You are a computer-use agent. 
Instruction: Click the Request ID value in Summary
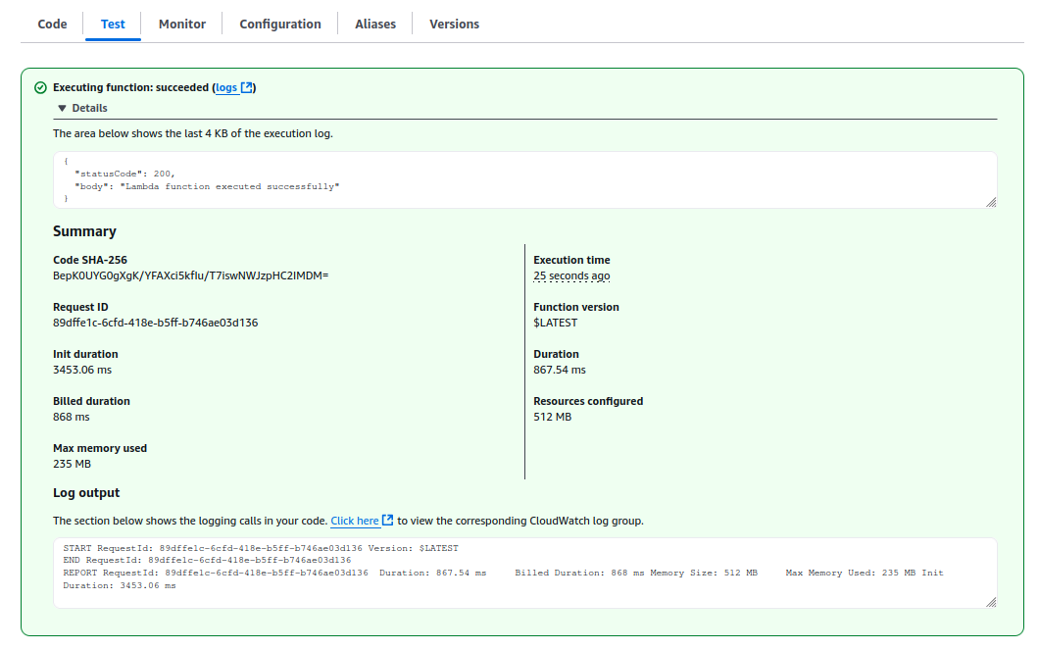click(155, 323)
